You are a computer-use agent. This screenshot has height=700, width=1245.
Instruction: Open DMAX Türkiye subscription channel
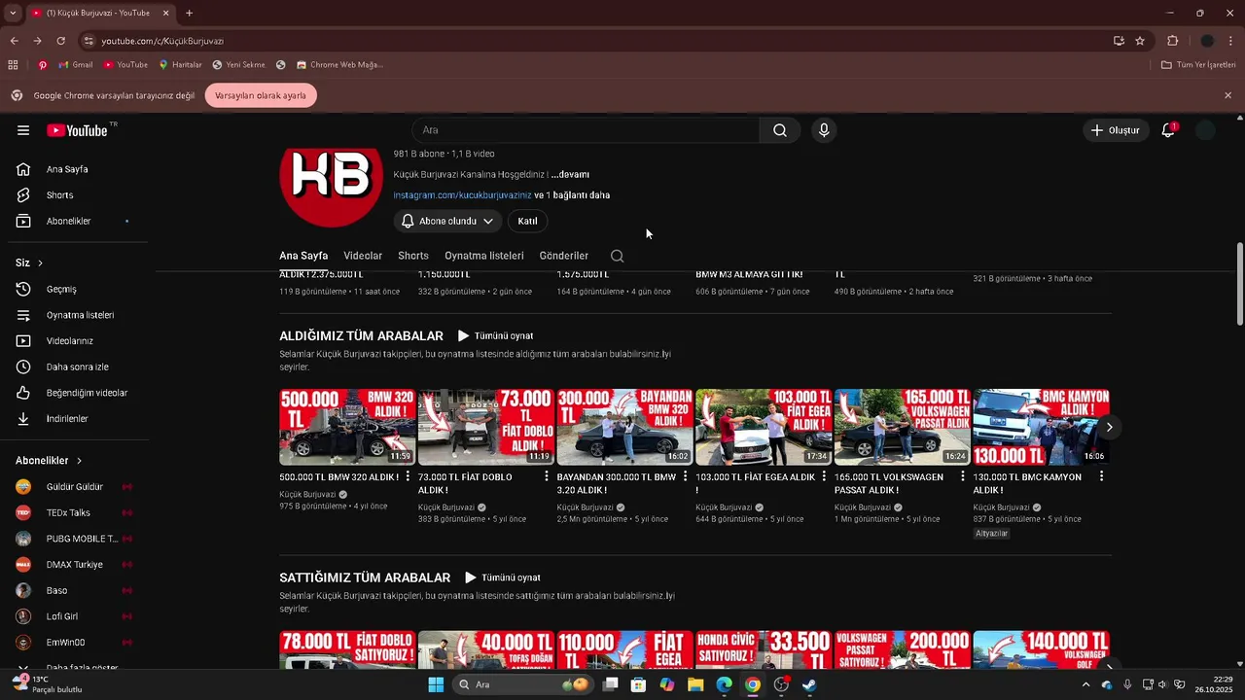[x=75, y=565]
